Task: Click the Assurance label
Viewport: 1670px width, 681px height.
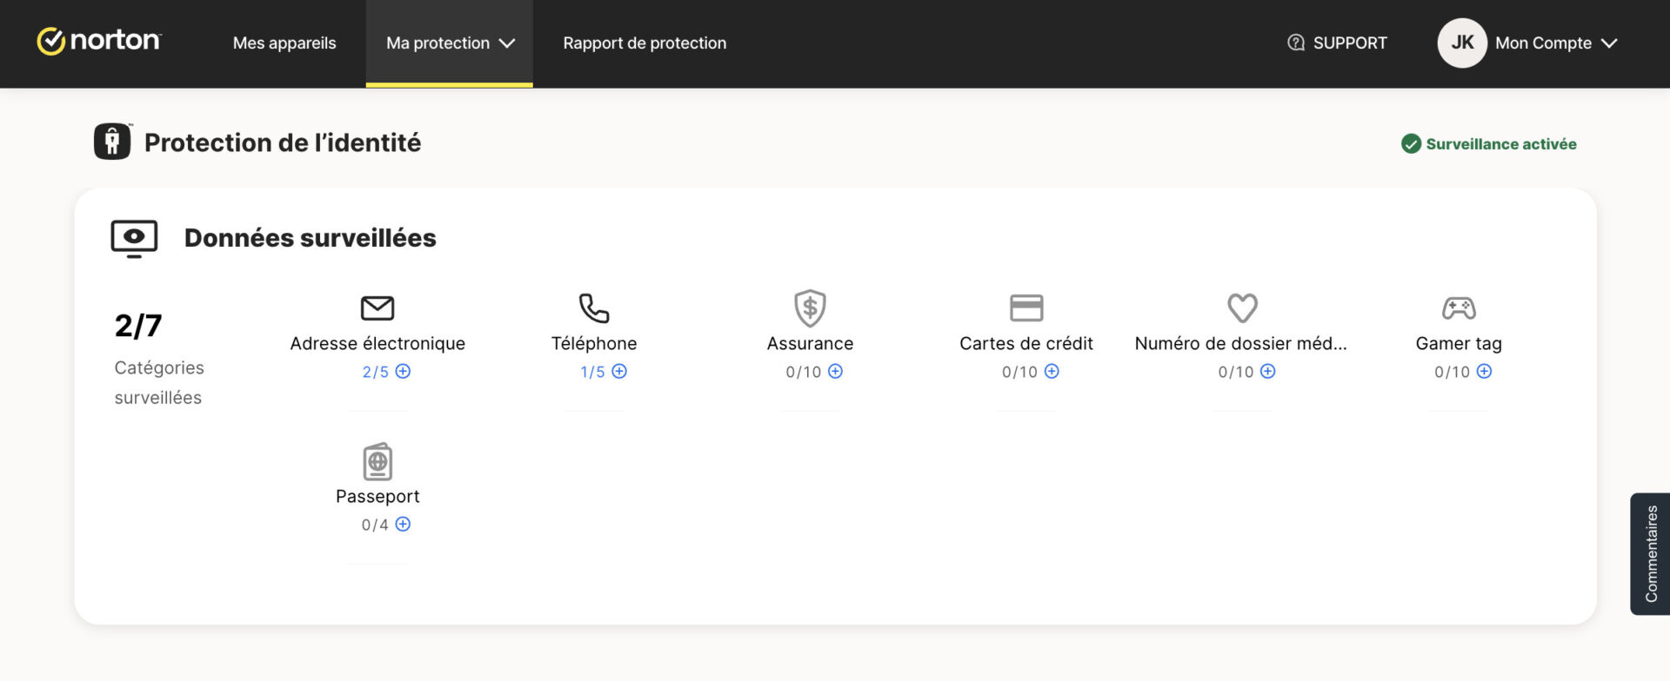Action: pyautogui.click(x=810, y=343)
